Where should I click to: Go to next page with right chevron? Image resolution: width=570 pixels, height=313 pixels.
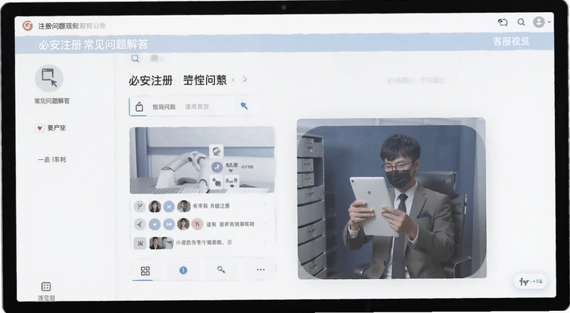[x=245, y=79]
